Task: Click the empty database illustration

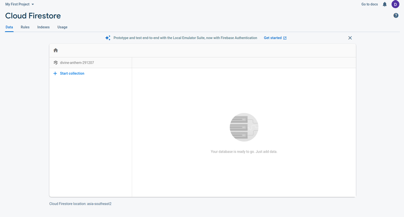Action: click(x=244, y=127)
